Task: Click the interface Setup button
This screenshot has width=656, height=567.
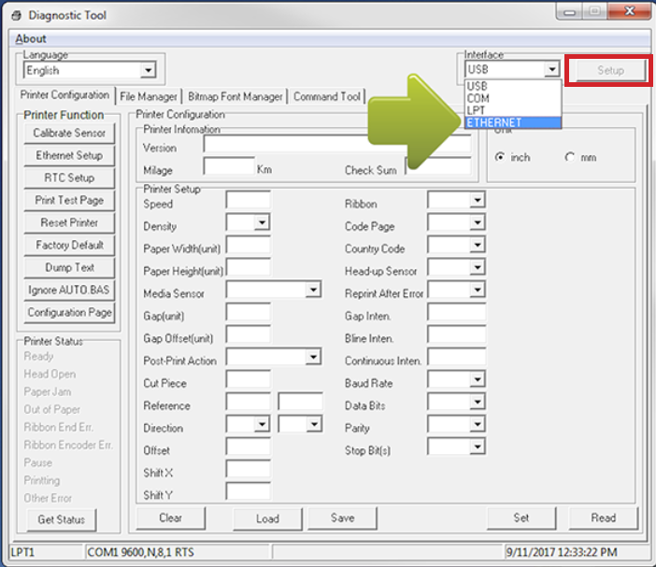Action: [609, 70]
